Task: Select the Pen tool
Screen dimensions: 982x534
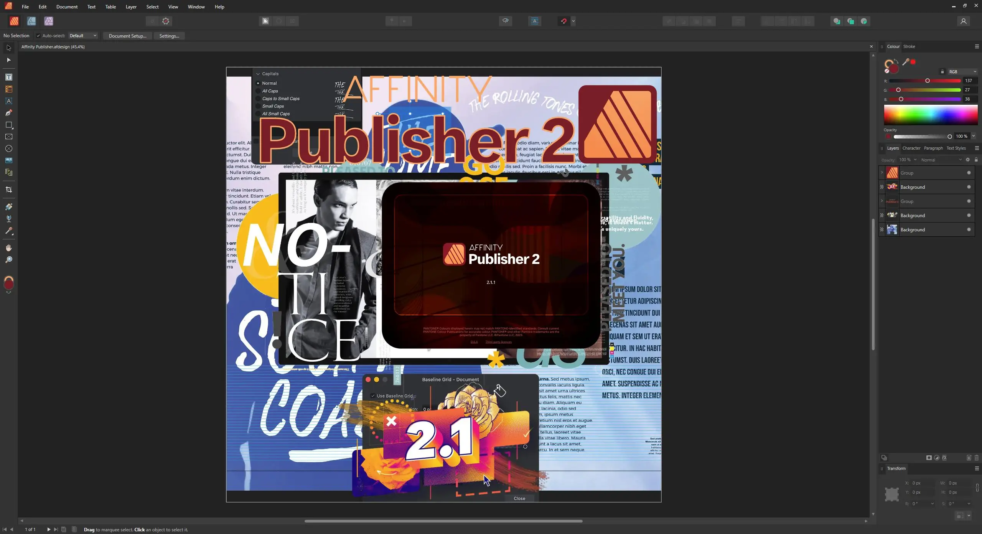Action: [8, 113]
